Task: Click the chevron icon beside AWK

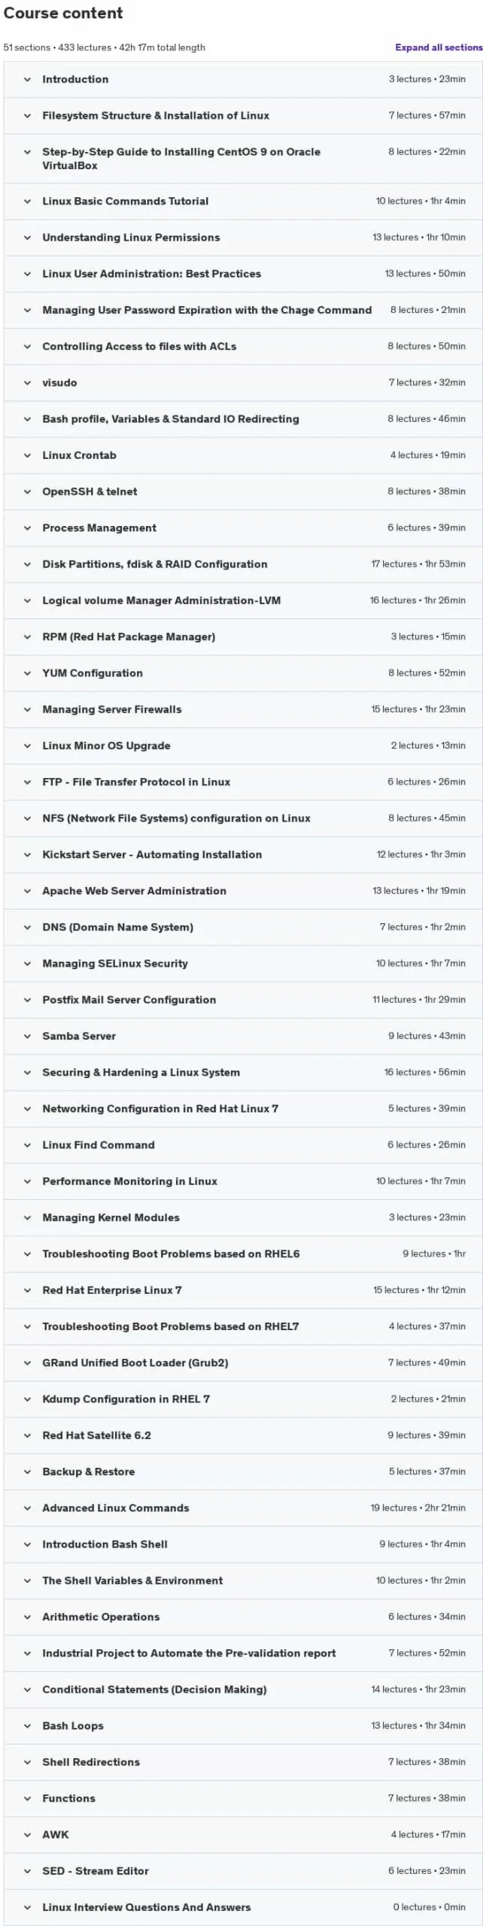Action: point(27,1834)
